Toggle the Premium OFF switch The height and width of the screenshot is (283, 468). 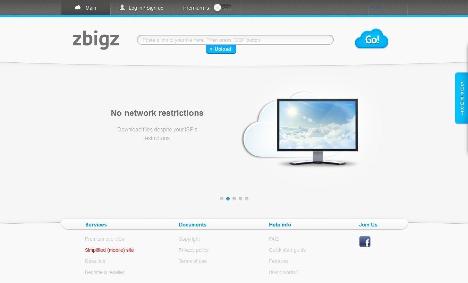coord(222,8)
